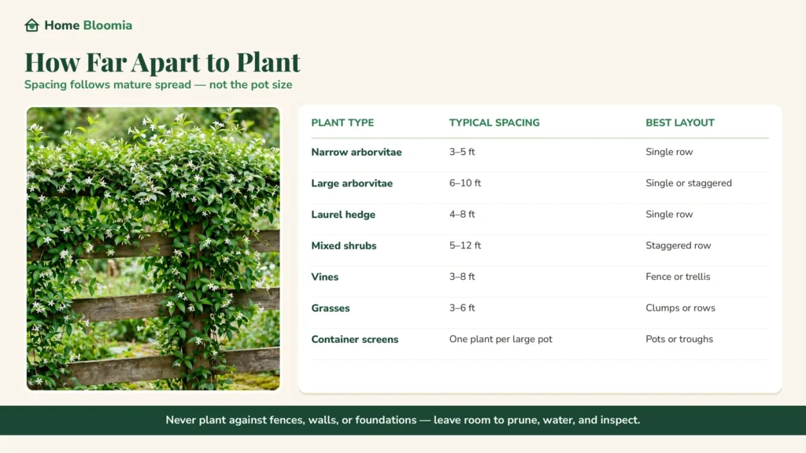
Task: Click the Best Layout column header
Action: pos(680,123)
